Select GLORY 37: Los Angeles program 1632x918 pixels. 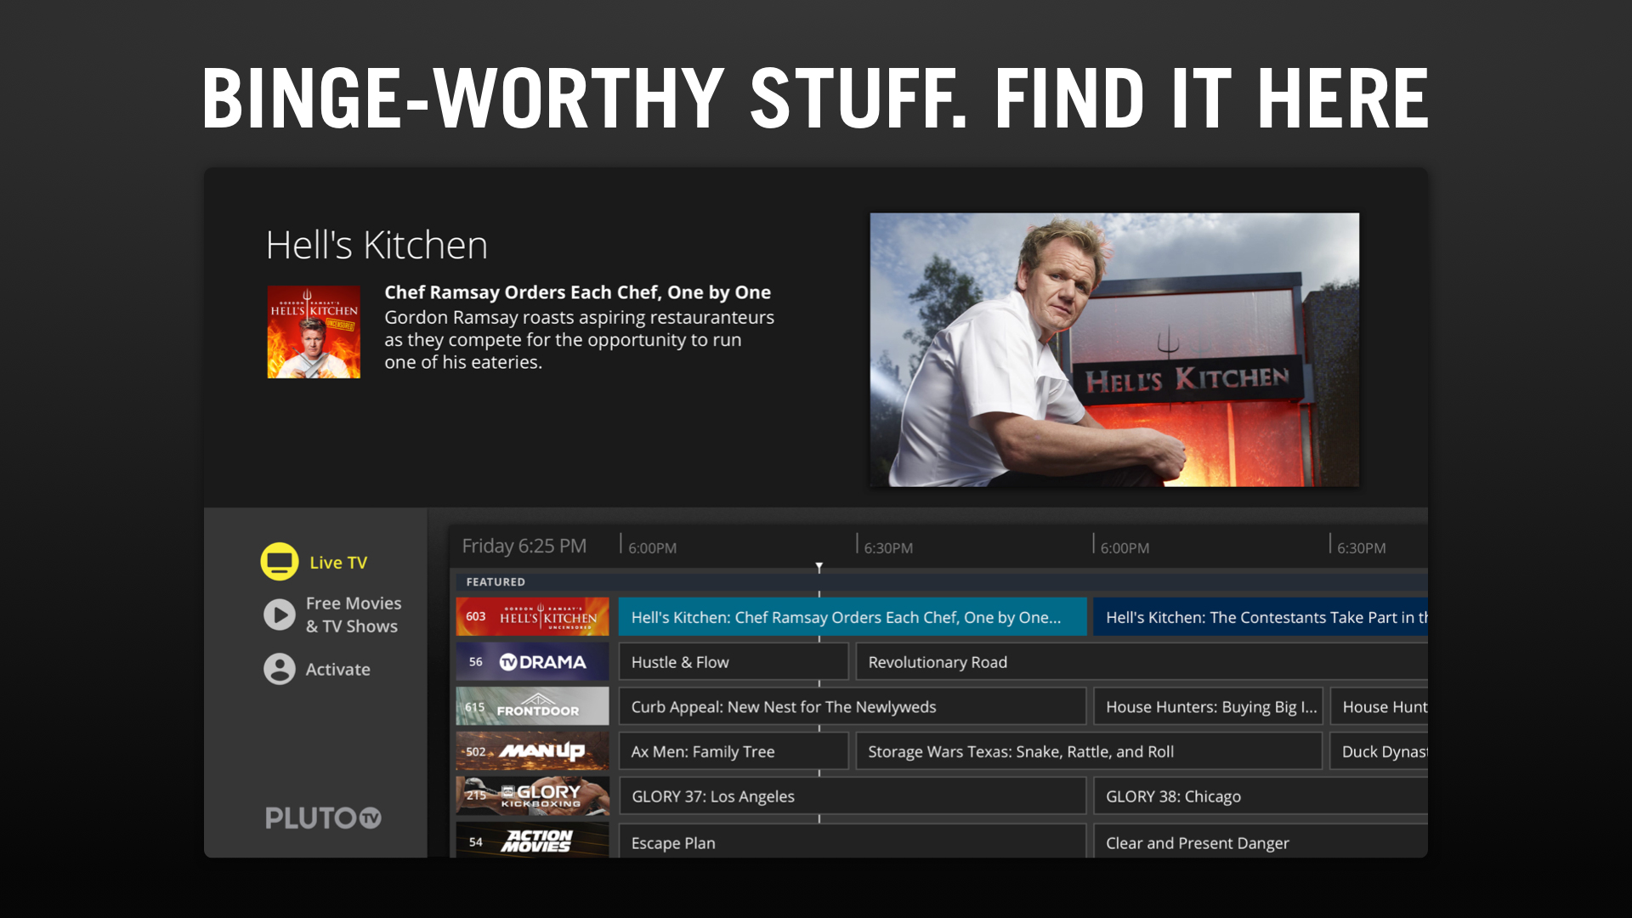click(x=853, y=796)
